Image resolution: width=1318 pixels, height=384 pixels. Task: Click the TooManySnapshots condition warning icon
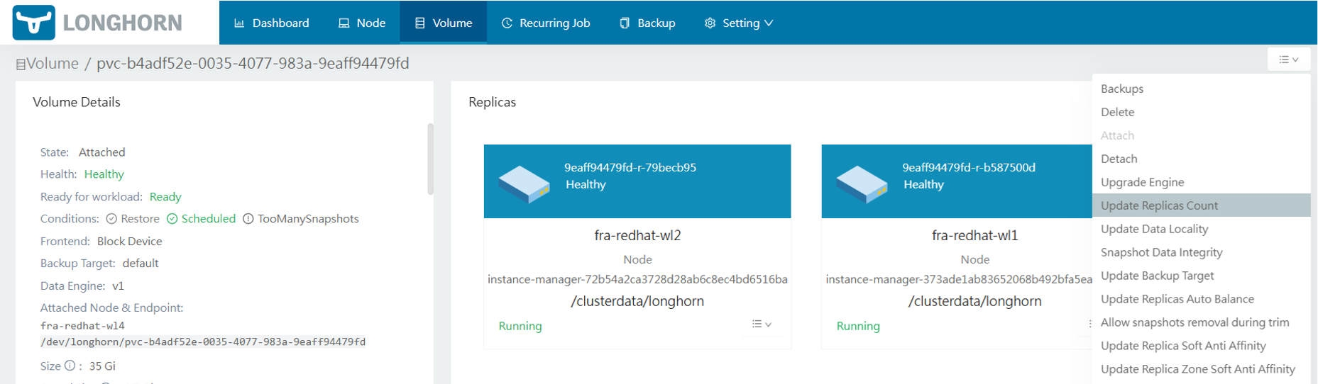pos(248,219)
